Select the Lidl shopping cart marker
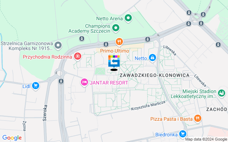The height and width of the screenshot is (142, 228). click(x=36, y=86)
